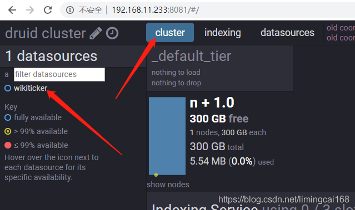Click the site info icon in the address bar
Viewport: 355px width, 210px height.
[x=70, y=10]
